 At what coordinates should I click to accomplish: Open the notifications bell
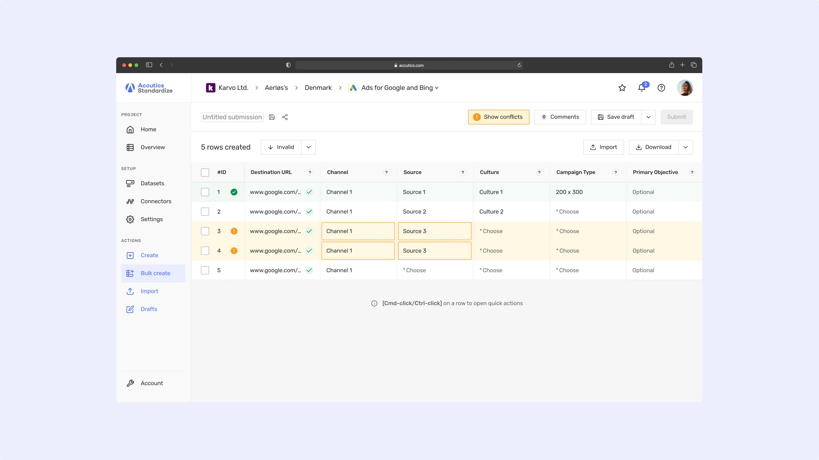pos(642,88)
